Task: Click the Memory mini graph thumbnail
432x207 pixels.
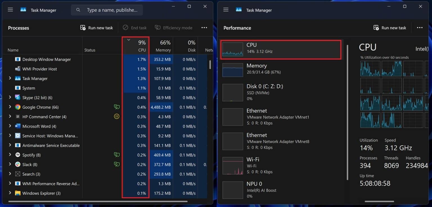Action: [x=233, y=70]
